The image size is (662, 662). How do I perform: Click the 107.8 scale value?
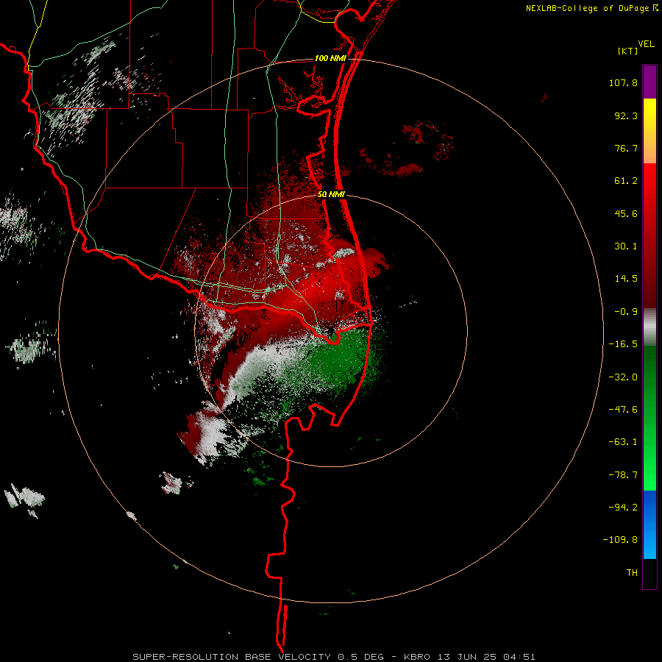click(623, 82)
